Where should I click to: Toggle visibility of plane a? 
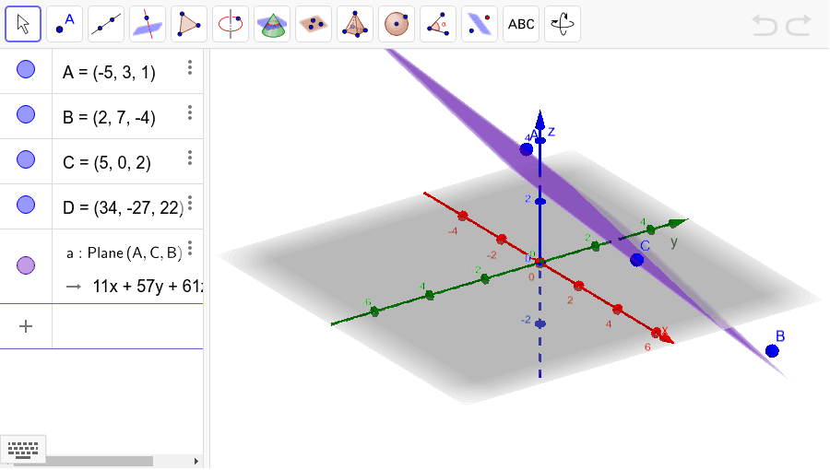coord(26,265)
